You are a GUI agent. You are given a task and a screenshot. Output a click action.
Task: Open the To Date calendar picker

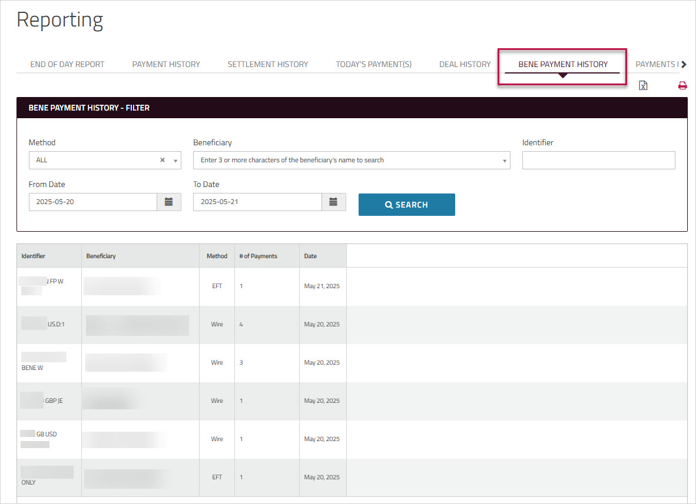click(334, 202)
